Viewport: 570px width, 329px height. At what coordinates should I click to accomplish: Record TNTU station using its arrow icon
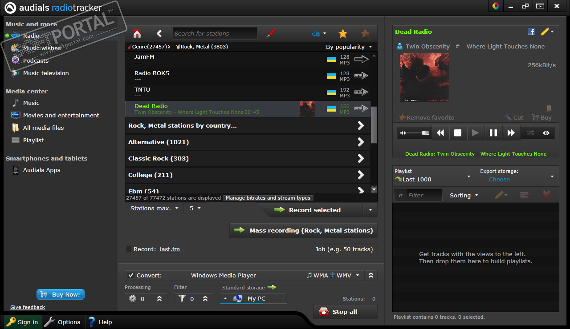coord(361,92)
